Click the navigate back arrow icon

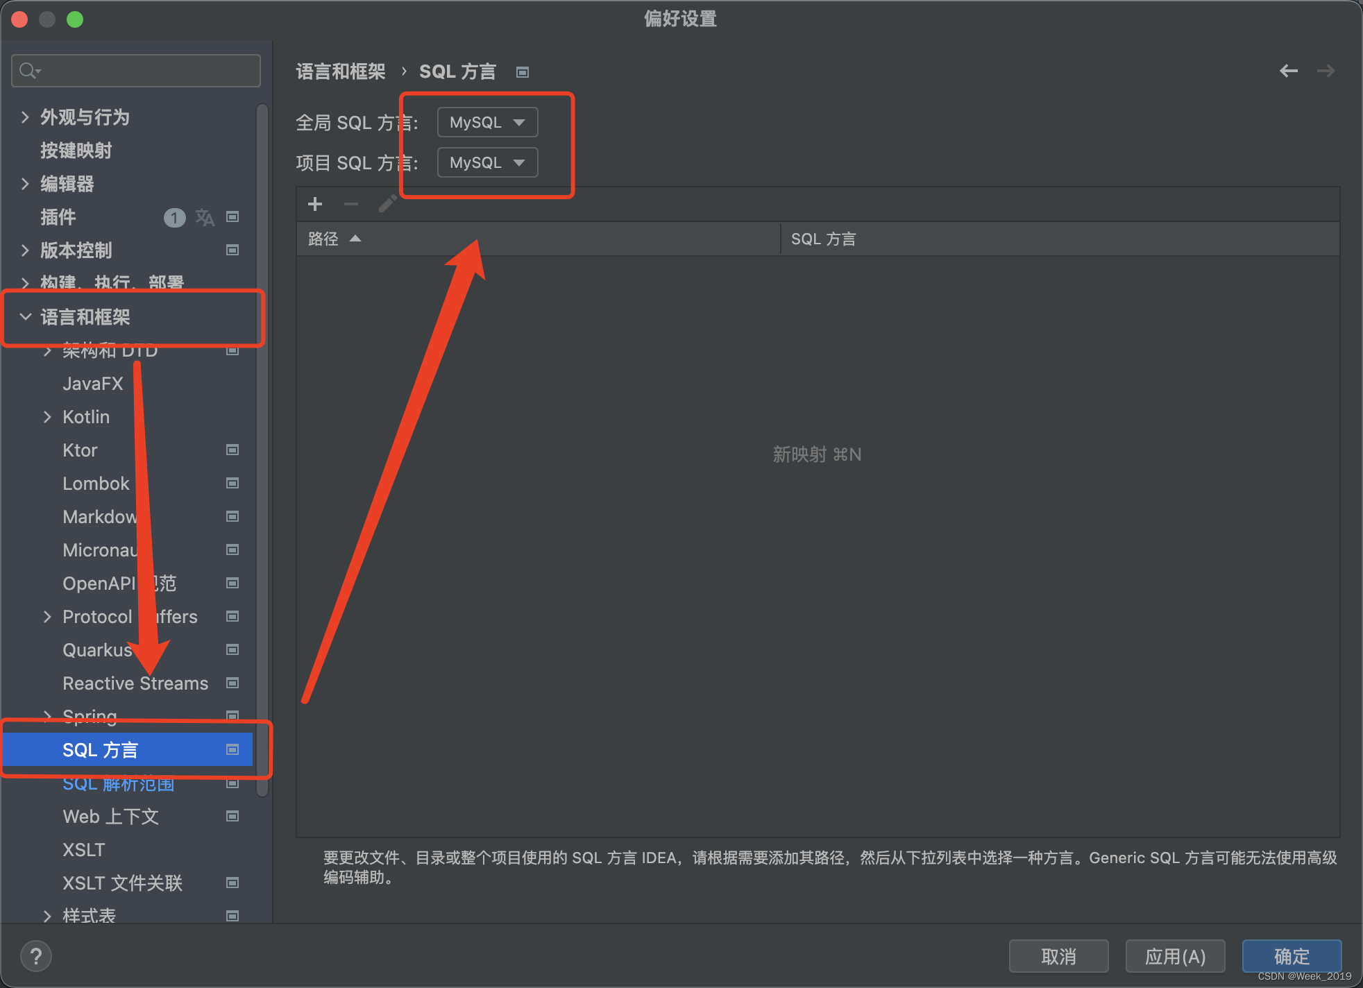[1289, 71]
